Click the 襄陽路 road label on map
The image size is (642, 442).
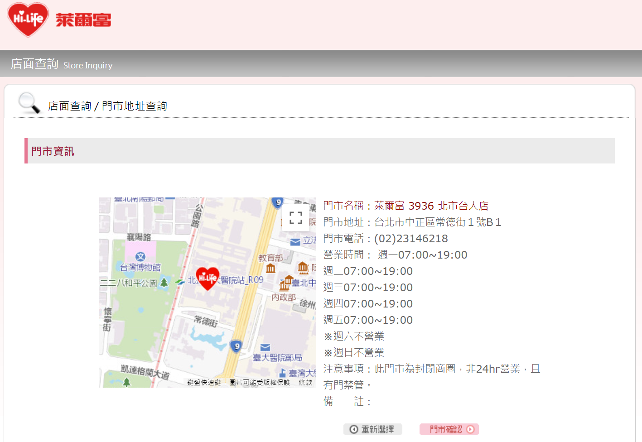coord(139,237)
